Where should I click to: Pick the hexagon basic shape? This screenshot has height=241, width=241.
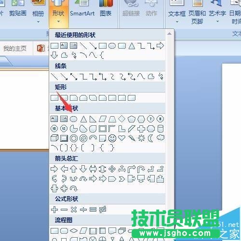tap(141, 119)
